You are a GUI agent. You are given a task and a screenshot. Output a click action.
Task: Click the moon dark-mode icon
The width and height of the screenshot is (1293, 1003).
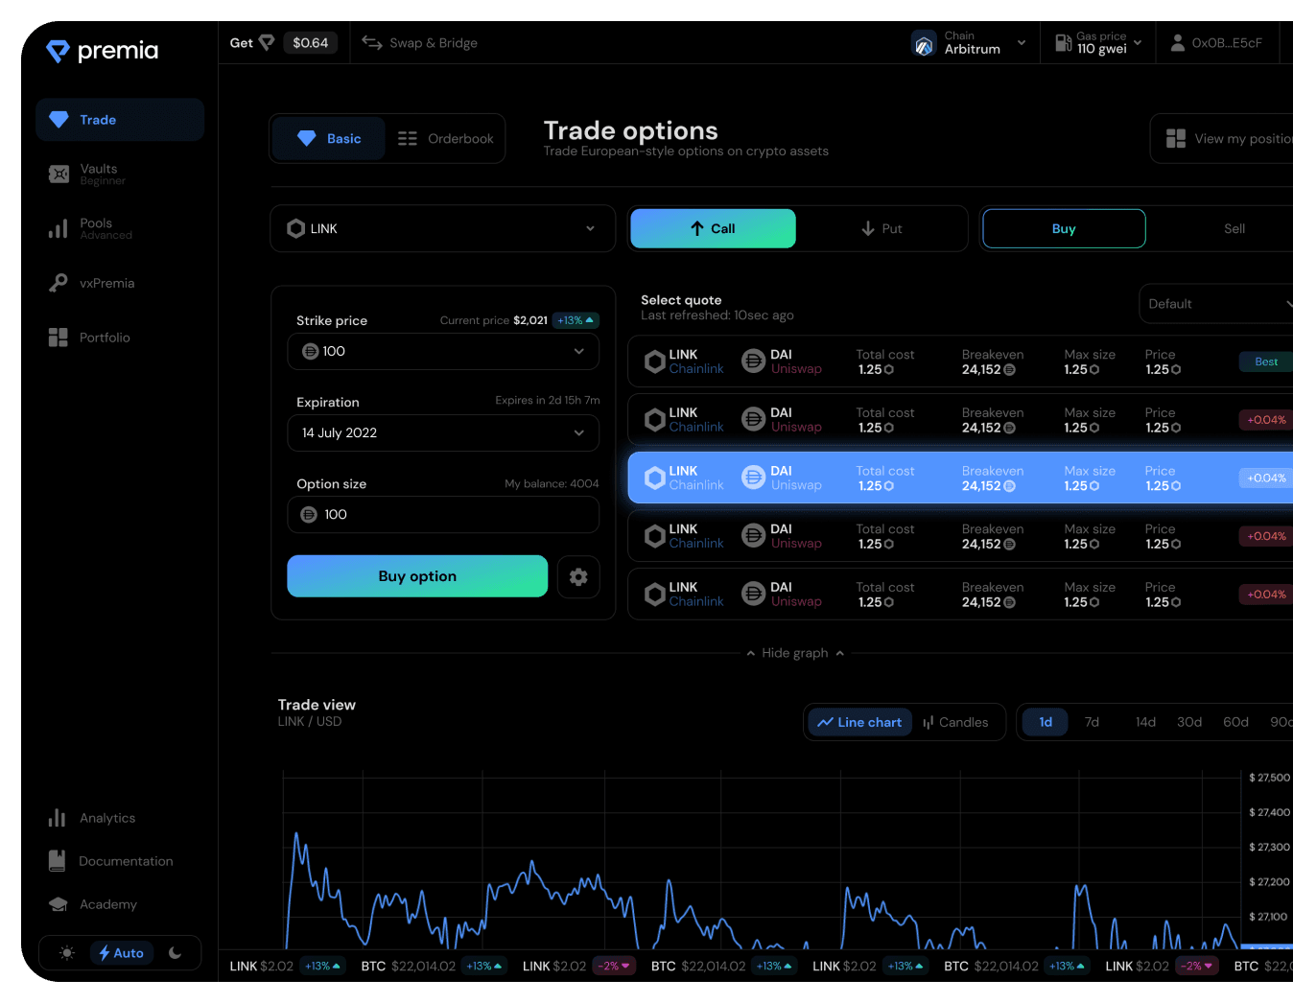pyautogui.click(x=175, y=953)
